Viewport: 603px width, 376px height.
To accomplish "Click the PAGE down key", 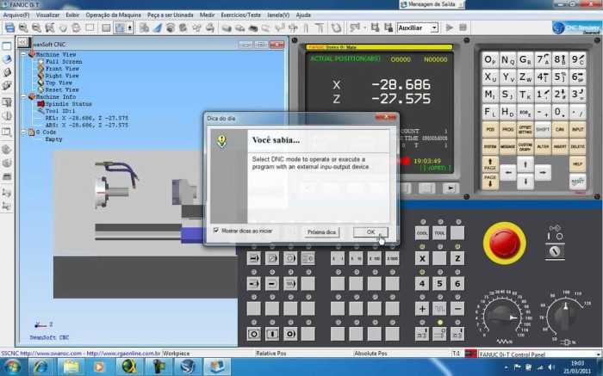I will pos(490,182).
